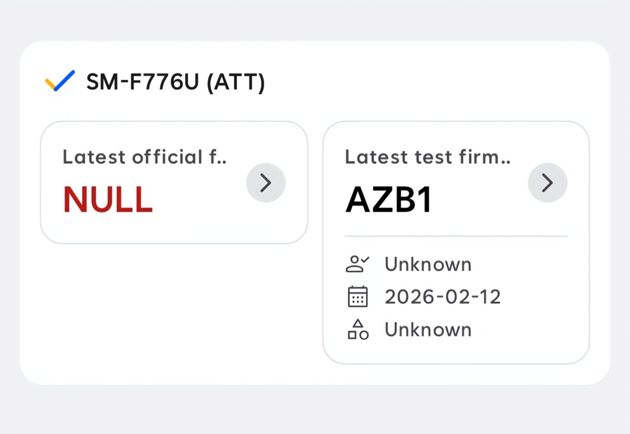Screen dimensions: 630x434
Task: Click the test firmware card arrow icon
Action: coord(548,182)
